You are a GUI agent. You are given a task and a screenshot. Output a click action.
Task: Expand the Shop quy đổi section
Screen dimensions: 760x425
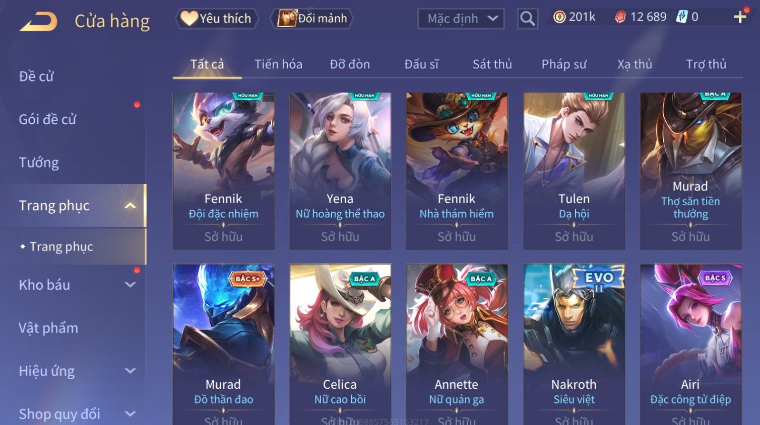tap(130, 414)
